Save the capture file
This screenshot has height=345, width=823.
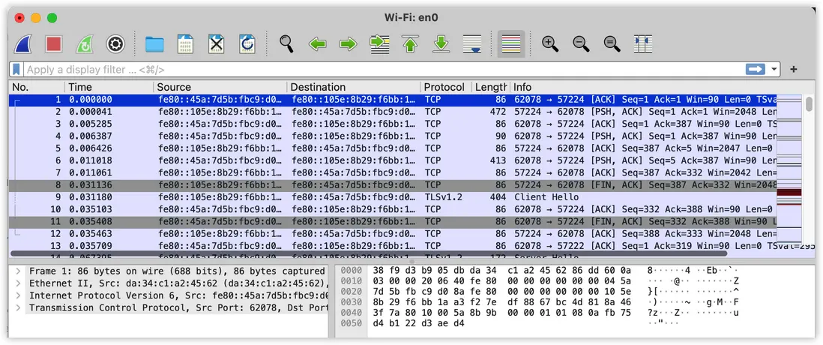[x=185, y=44]
